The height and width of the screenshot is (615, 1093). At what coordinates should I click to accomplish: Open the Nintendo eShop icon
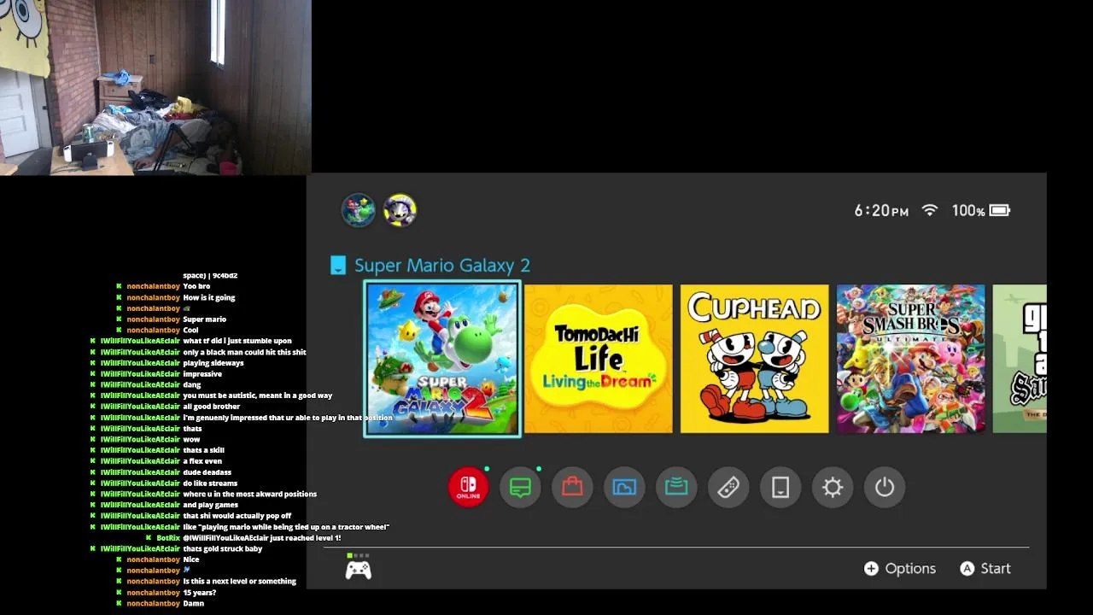click(572, 487)
